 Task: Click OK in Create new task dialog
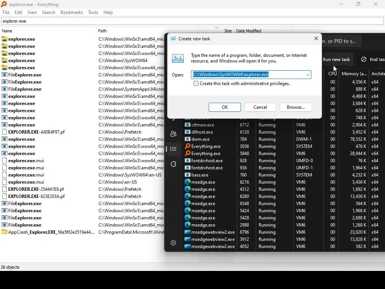(225, 107)
